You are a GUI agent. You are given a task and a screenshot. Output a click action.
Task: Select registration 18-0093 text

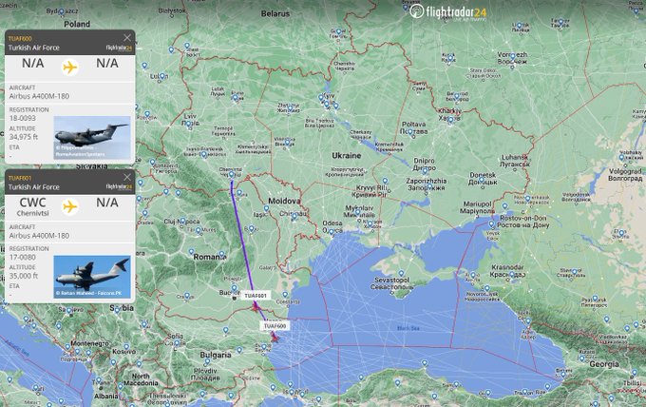pos(23,118)
